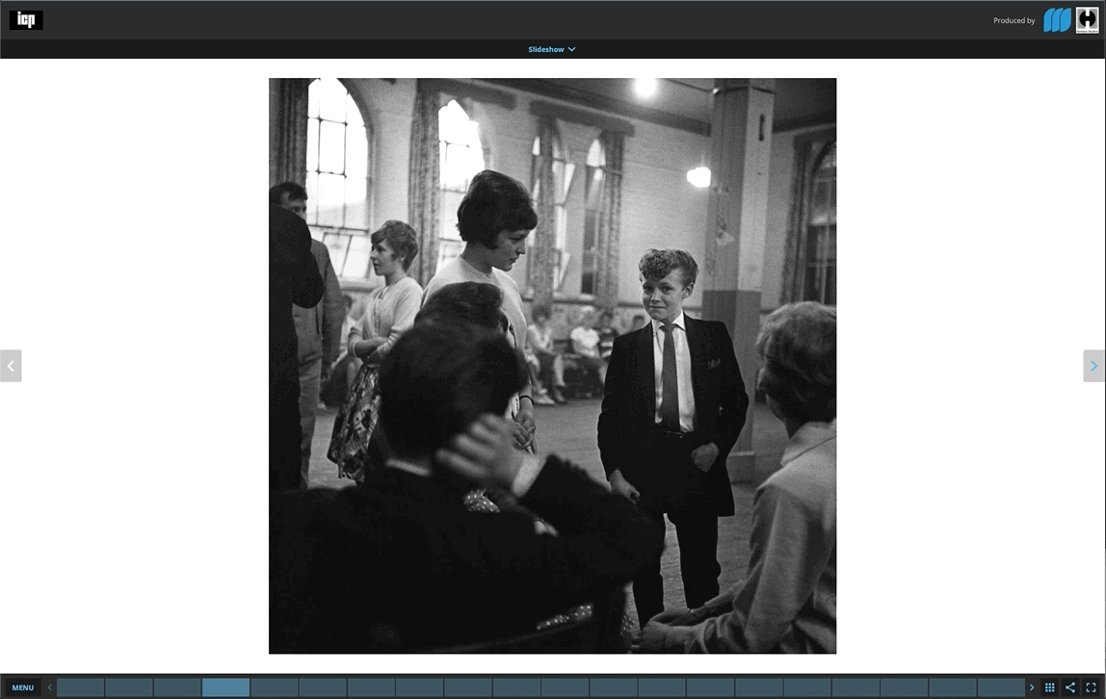Go to next slide with right arrow
Viewport: 1106px width, 699px height.
(1093, 366)
